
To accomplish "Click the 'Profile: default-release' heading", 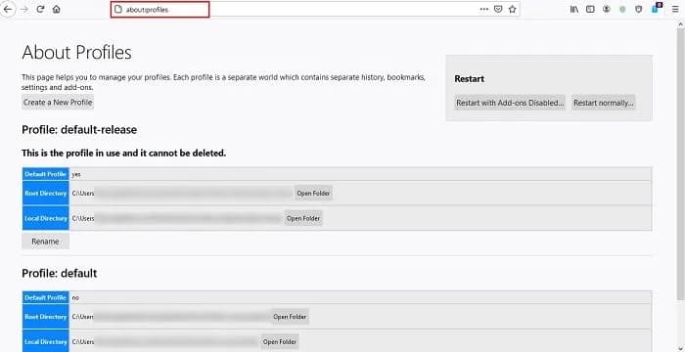I will click(x=79, y=130).
